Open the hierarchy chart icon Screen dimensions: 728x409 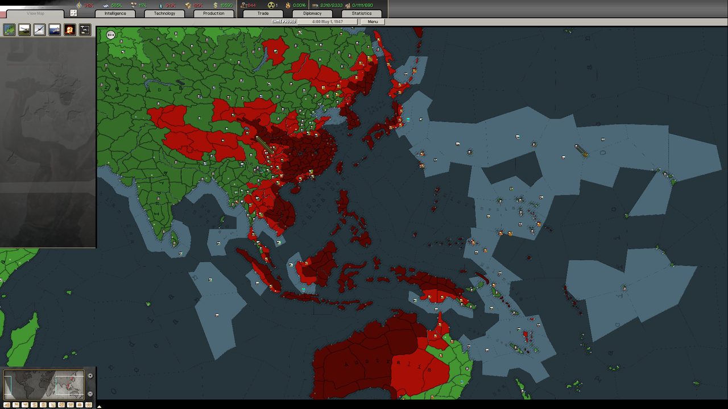85,30
